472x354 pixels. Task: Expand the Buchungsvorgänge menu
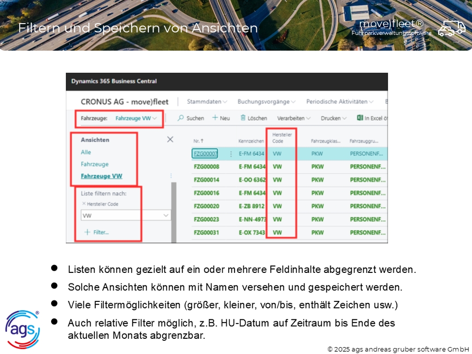pyautogui.click(x=266, y=102)
